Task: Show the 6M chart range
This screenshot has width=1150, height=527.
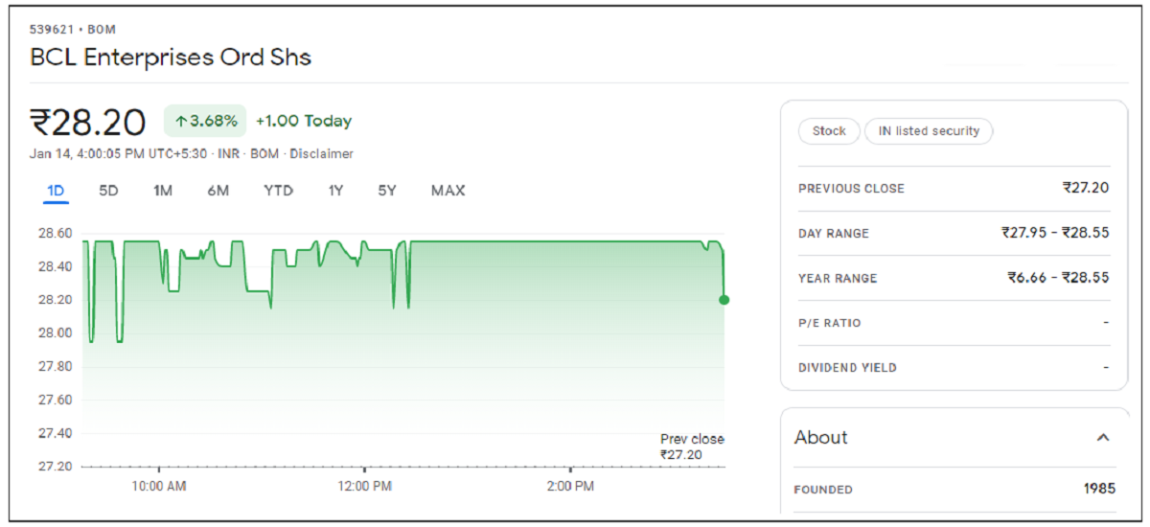Action: (x=218, y=191)
